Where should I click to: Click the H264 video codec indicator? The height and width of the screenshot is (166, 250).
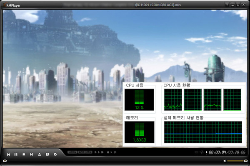tap(72, 152)
